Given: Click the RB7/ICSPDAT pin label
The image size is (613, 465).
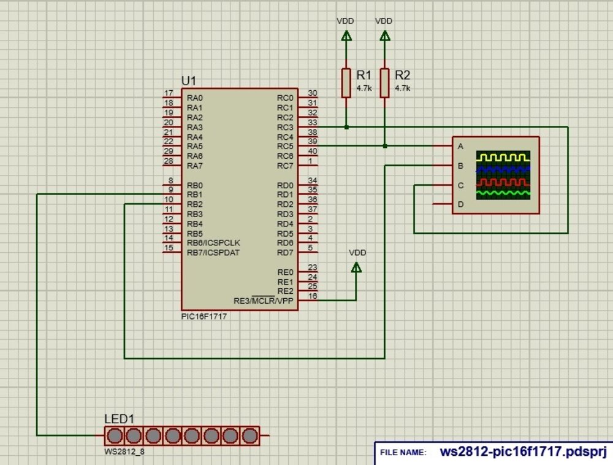Looking at the screenshot, I should click(213, 253).
